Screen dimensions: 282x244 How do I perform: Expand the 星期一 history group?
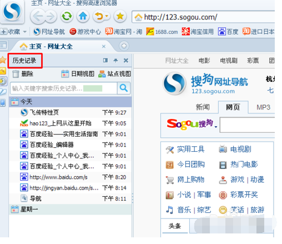[x=70, y=210]
